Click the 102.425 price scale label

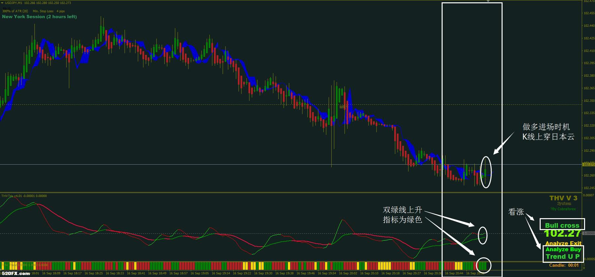pyautogui.click(x=588, y=38)
